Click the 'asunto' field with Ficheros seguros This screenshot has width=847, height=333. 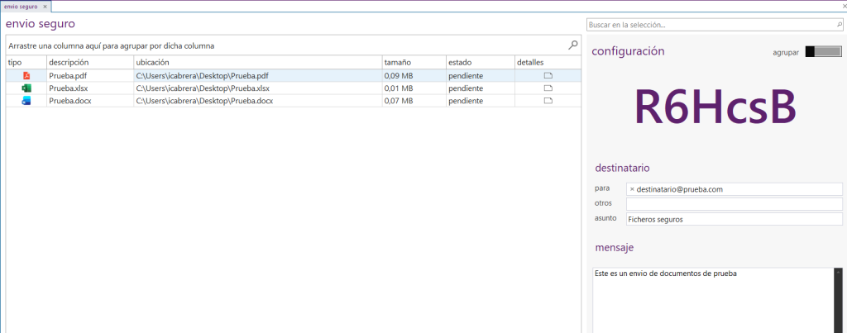coord(735,219)
